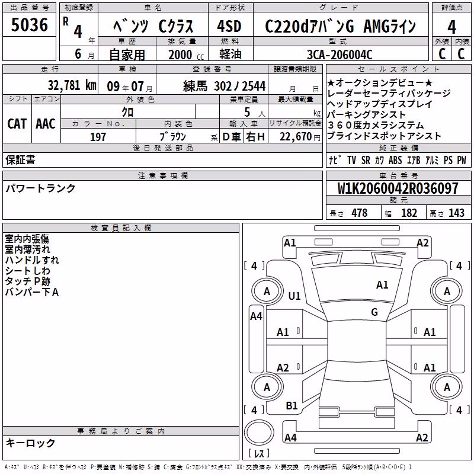
Task: Click ナビ equipment code
Action: pyautogui.click(x=335, y=160)
